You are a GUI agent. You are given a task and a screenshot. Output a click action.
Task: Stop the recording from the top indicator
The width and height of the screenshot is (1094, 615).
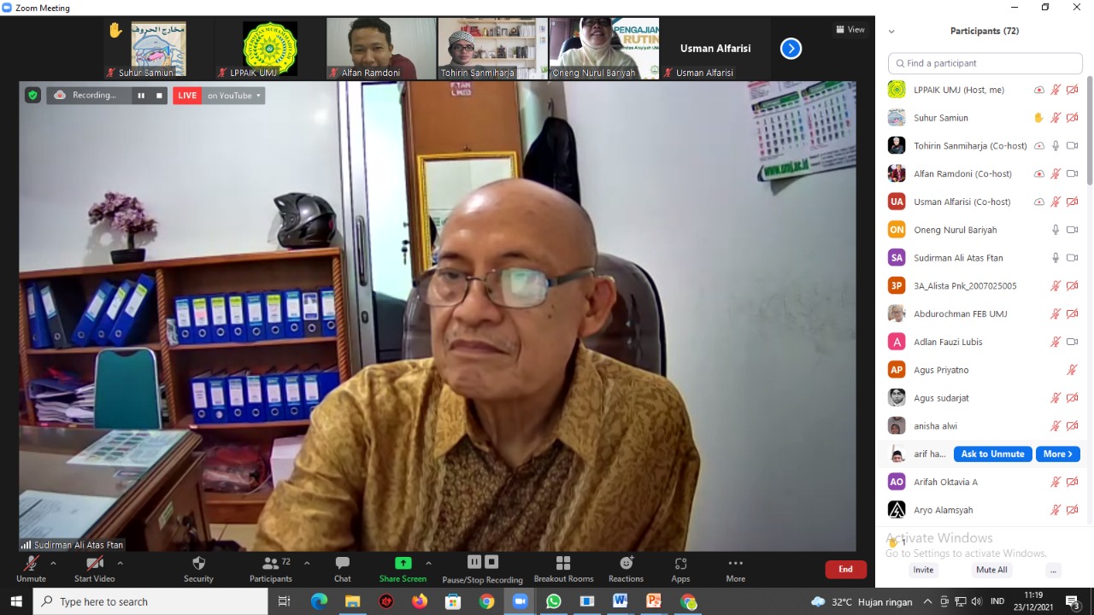coord(159,96)
